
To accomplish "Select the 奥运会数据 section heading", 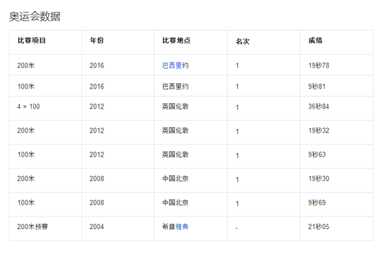I will pyautogui.click(x=34, y=16).
